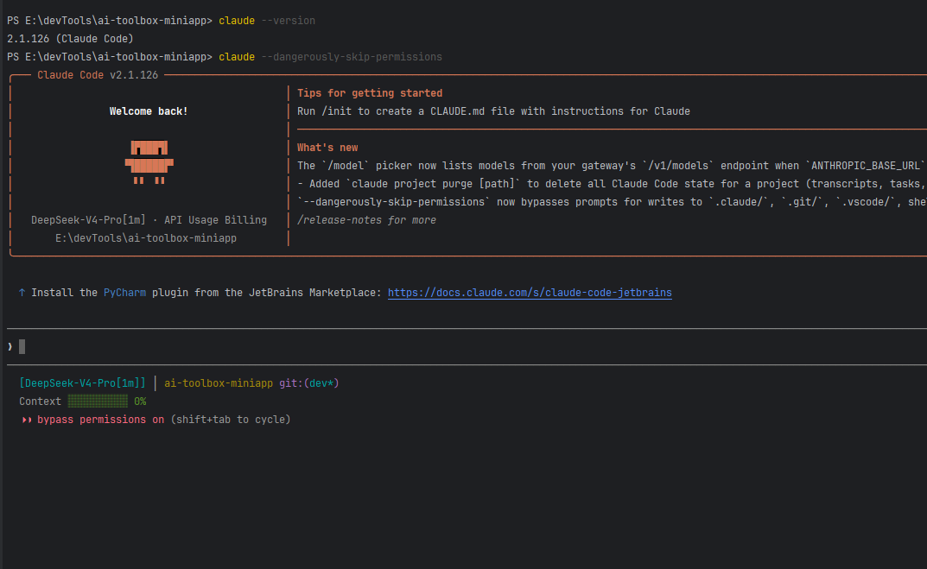Click '/release-notes for more' text

[x=366, y=220]
